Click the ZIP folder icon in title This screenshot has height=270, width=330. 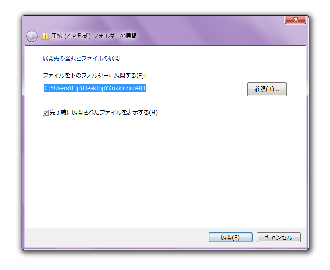pyautogui.click(x=45, y=36)
